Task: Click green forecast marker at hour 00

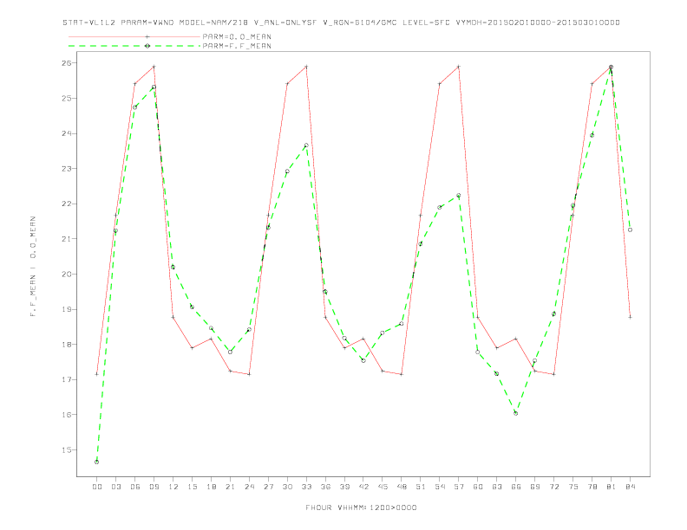Action: [x=97, y=462]
